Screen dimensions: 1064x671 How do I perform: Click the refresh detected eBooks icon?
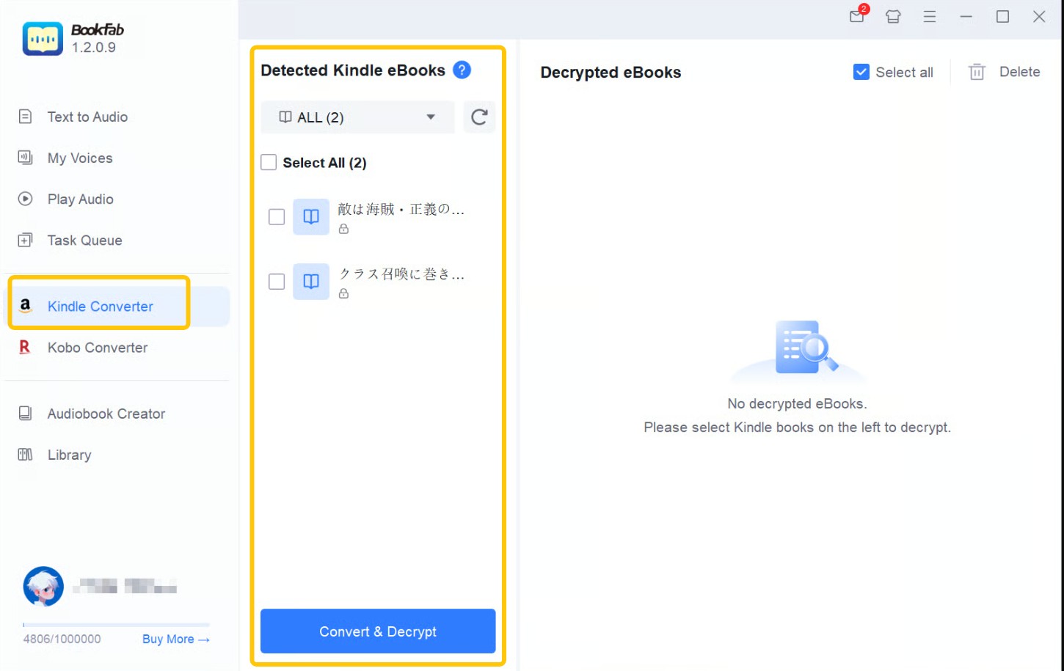(x=479, y=117)
